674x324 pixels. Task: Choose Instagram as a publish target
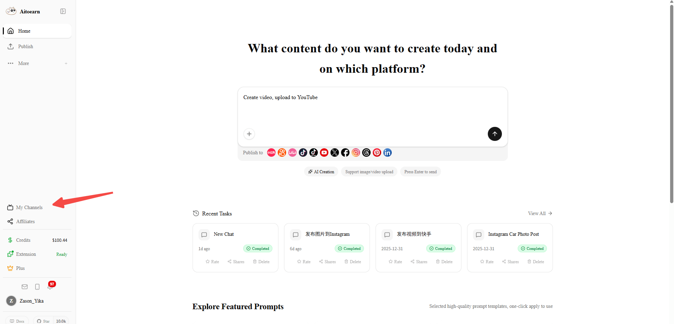pyautogui.click(x=355, y=153)
